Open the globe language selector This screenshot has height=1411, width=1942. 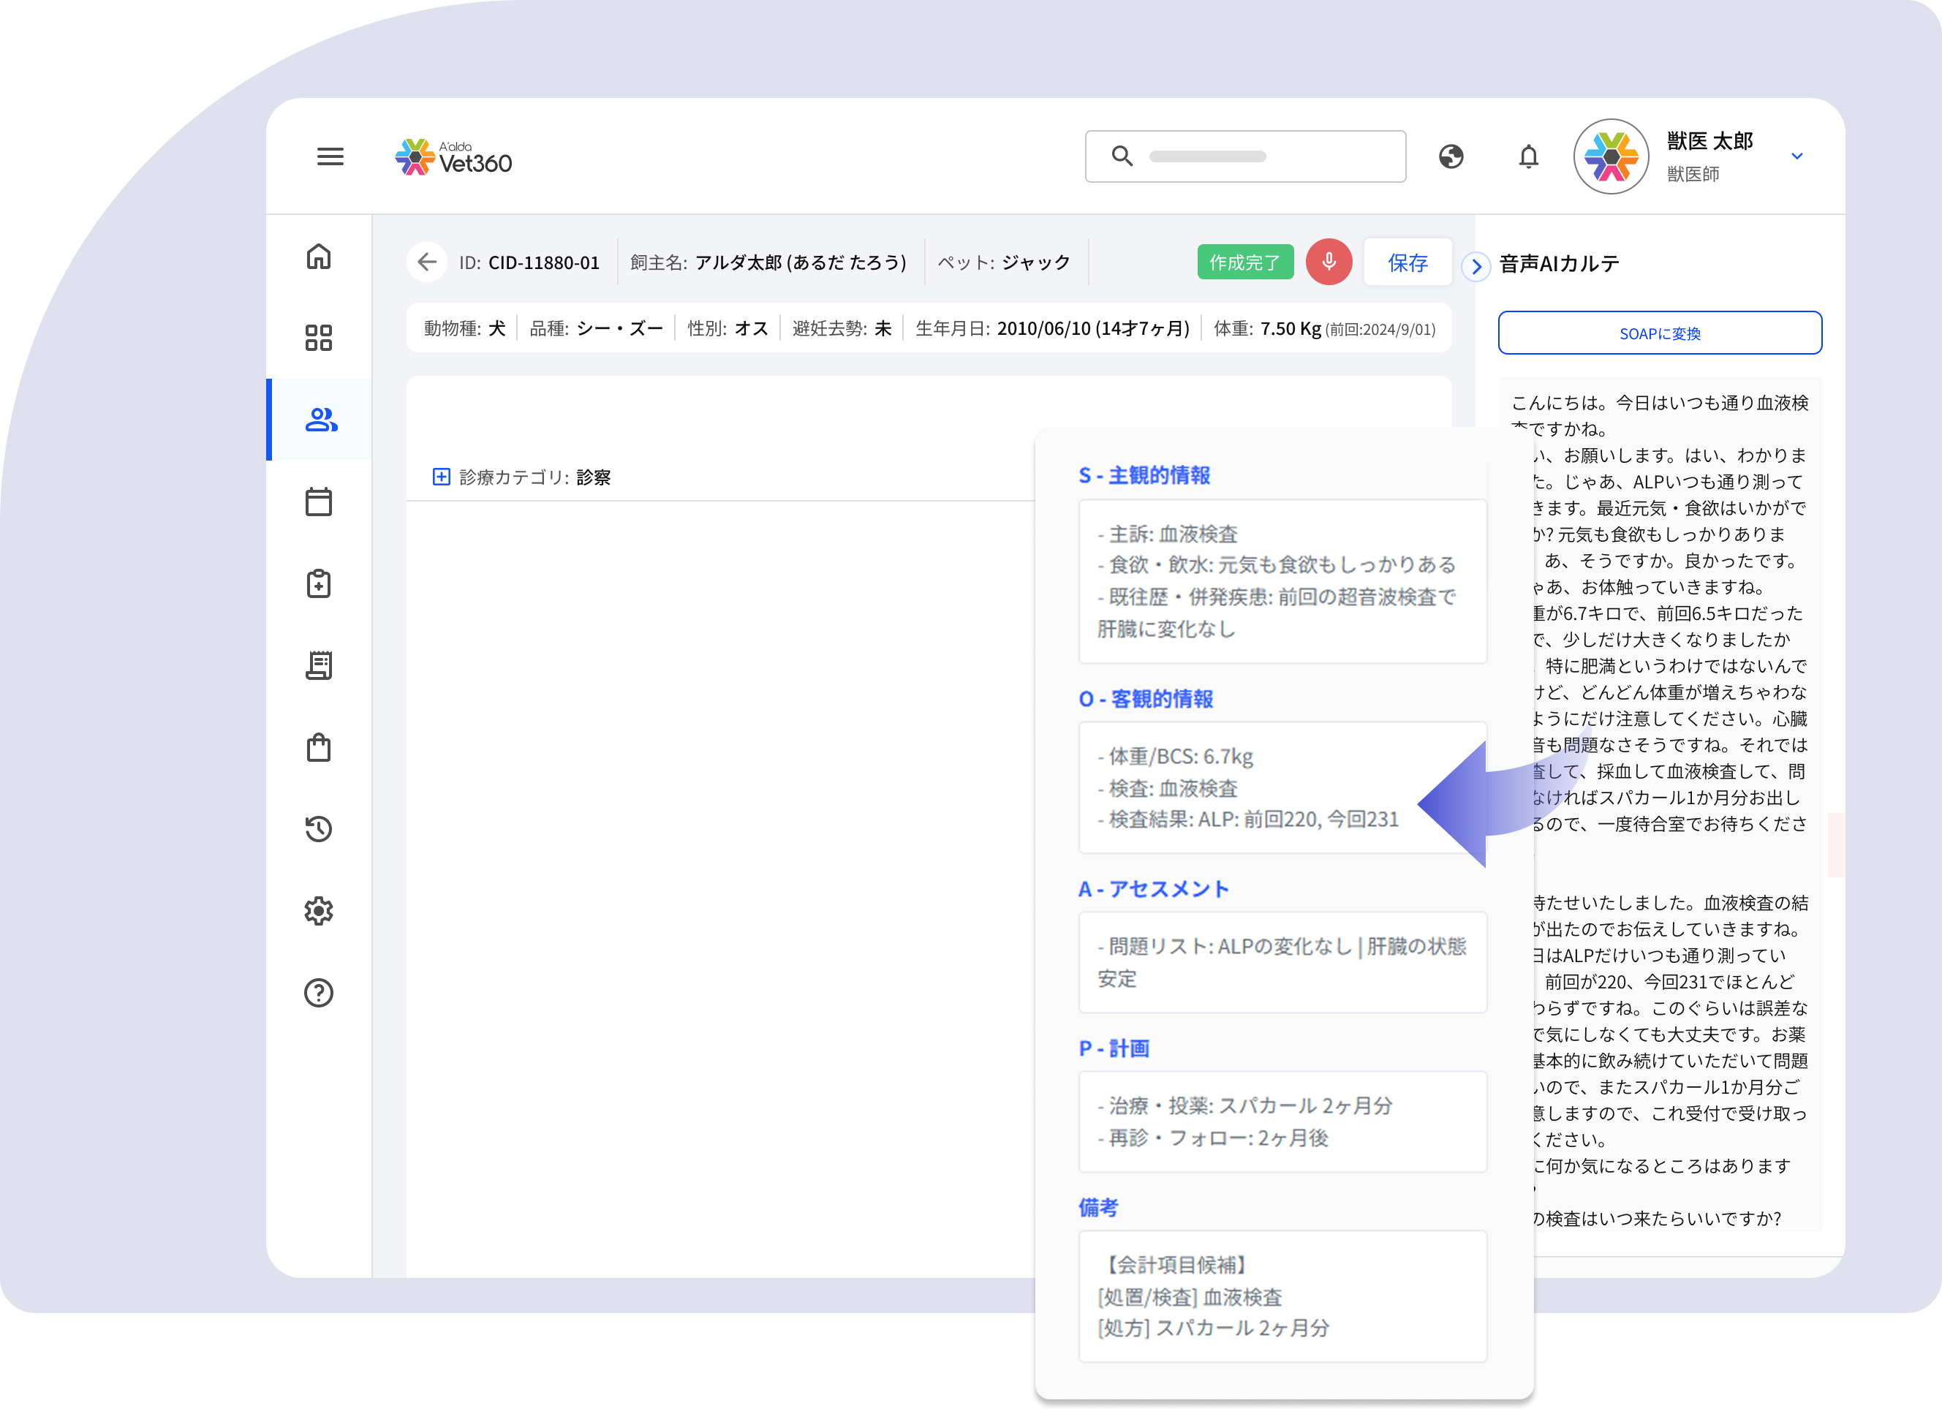[x=1451, y=156]
